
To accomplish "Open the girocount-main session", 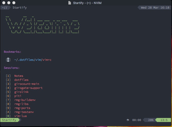I will (x=27, y=84).
